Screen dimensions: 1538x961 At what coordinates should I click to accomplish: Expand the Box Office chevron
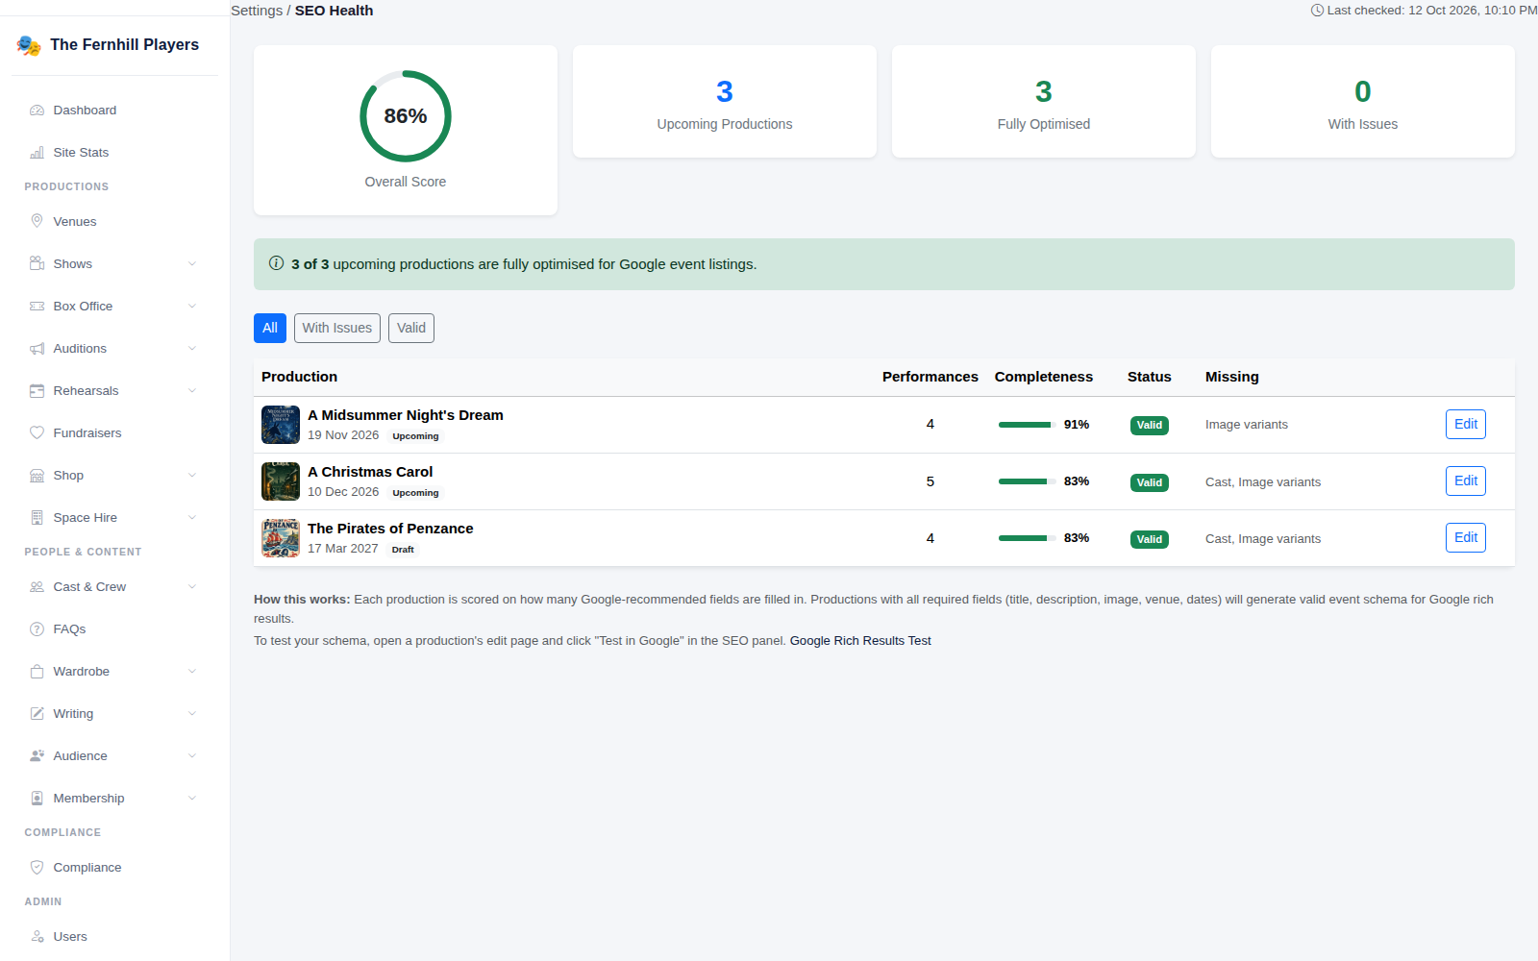pyautogui.click(x=192, y=307)
